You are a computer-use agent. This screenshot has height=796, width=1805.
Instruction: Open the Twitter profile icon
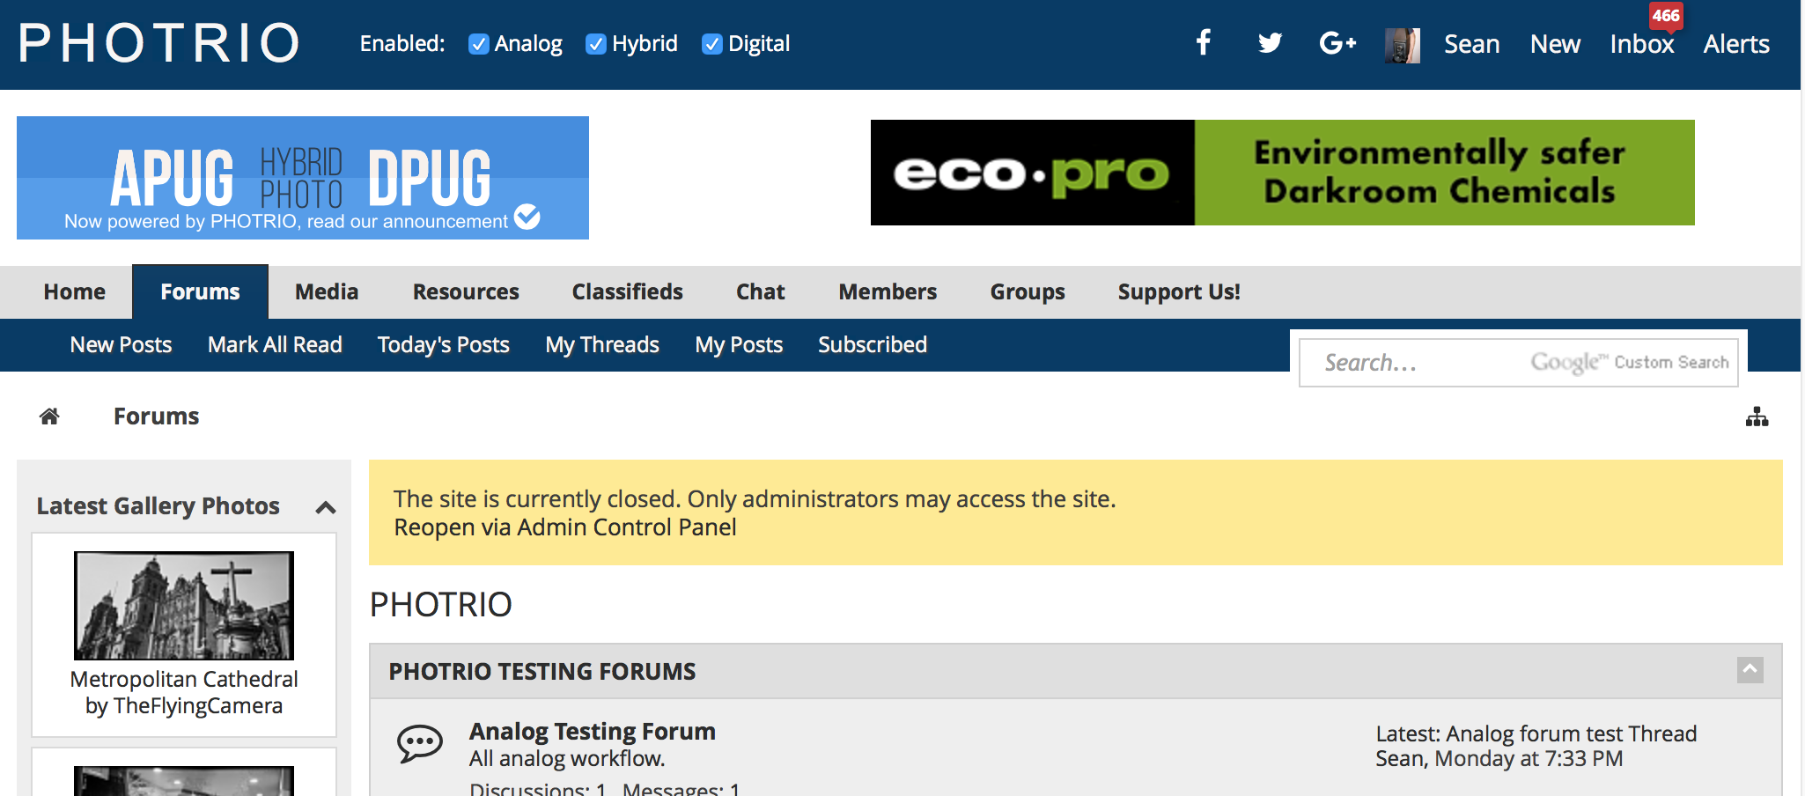point(1270,43)
